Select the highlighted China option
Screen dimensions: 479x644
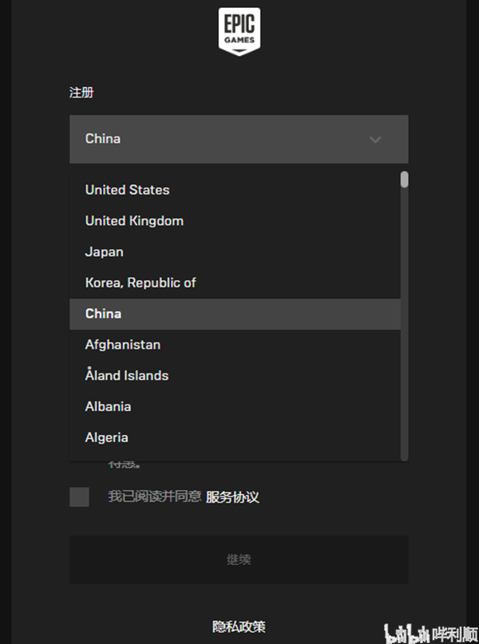point(235,314)
